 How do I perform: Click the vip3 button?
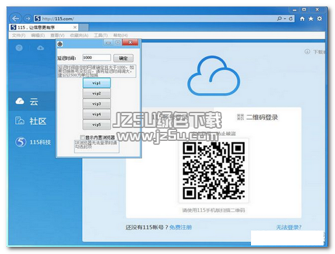coord(97,104)
